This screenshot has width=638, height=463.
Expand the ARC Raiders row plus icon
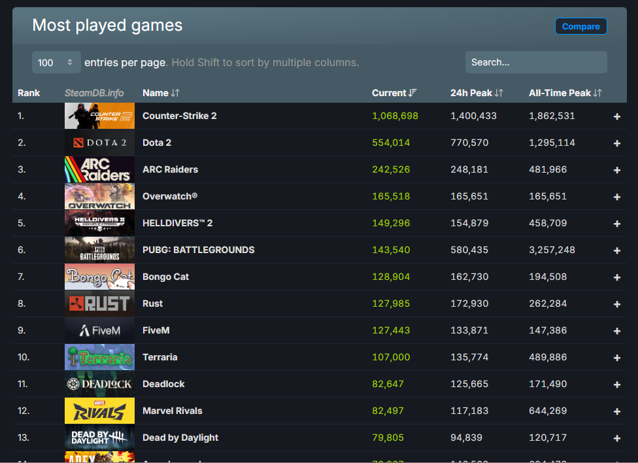(x=617, y=170)
